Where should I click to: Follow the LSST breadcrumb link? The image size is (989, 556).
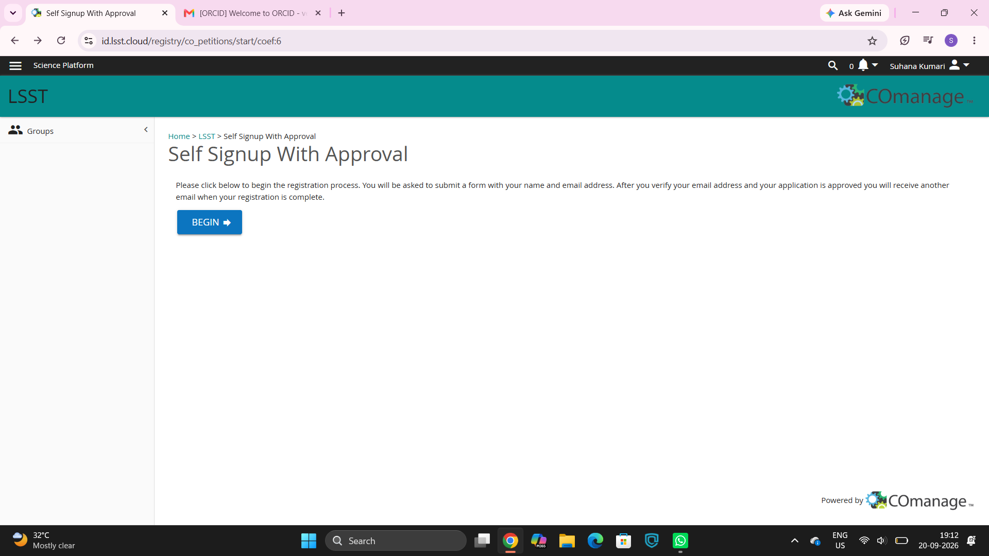[x=207, y=136]
